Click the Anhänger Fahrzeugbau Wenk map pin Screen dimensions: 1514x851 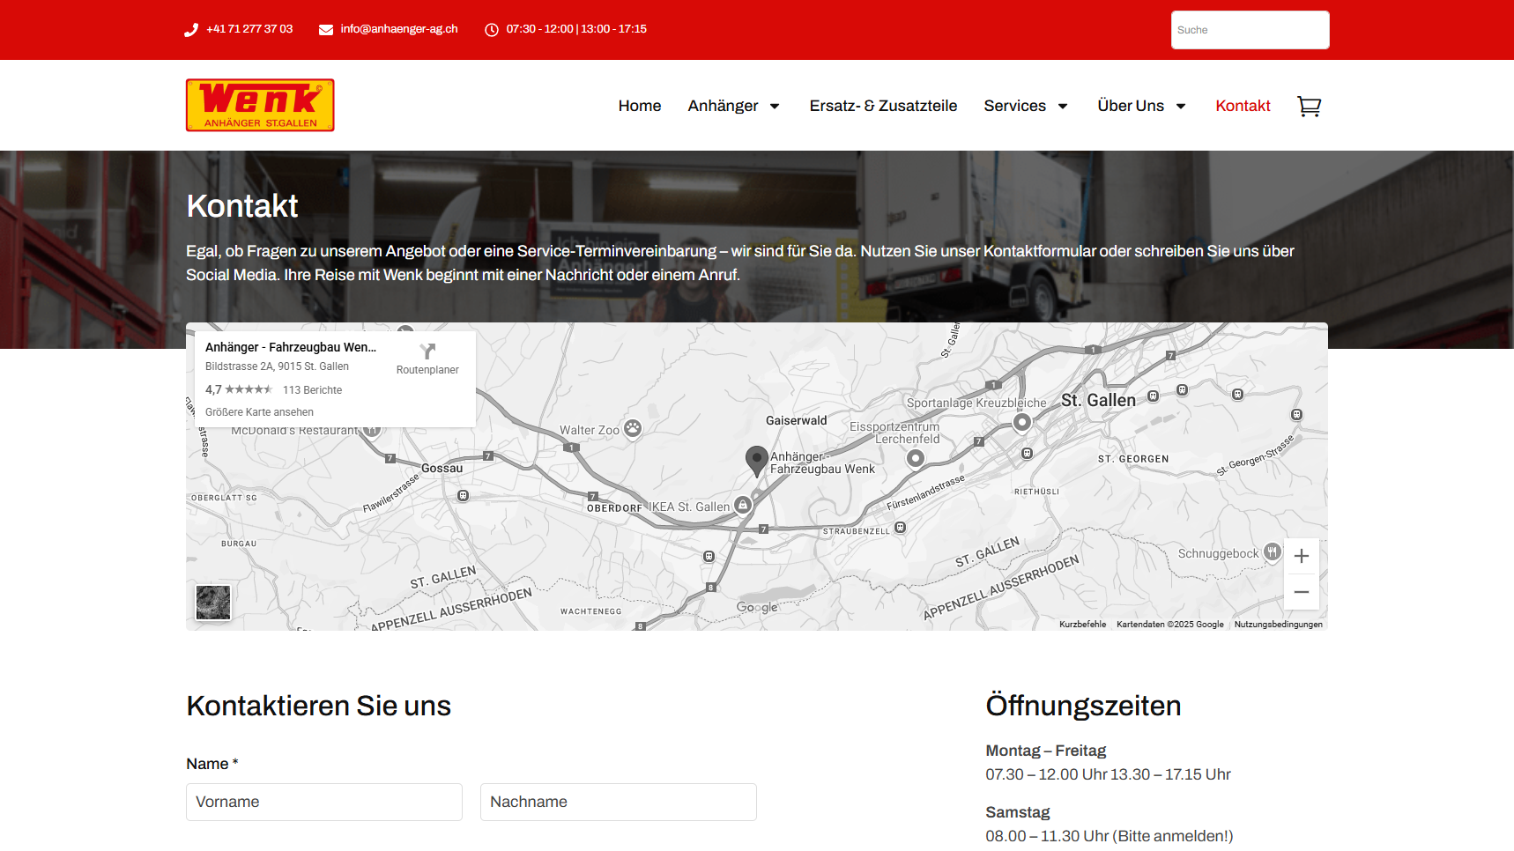click(756, 461)
